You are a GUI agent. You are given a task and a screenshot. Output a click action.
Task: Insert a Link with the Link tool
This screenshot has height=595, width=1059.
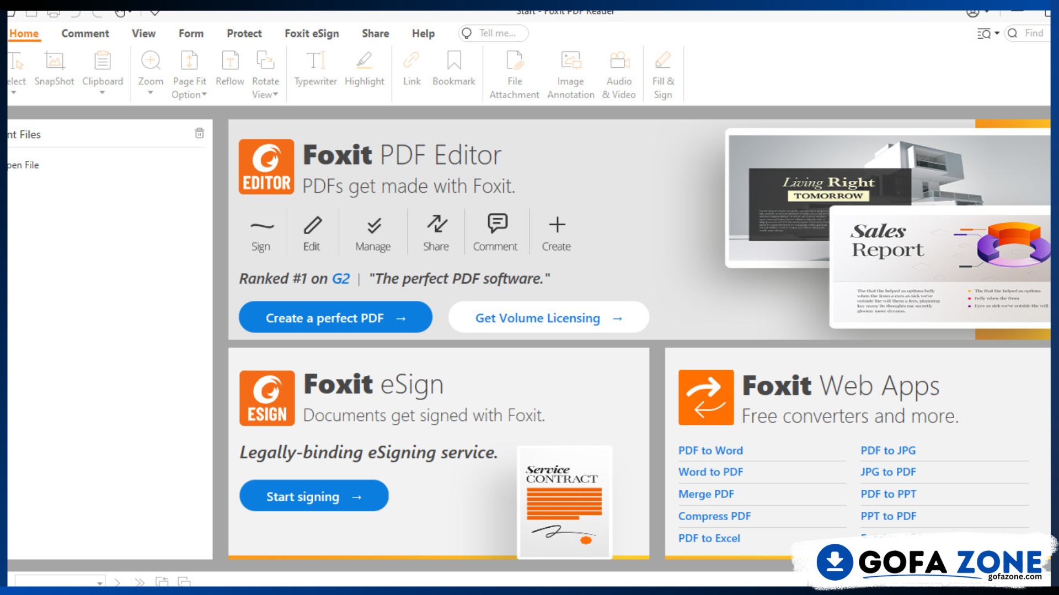pyautogui.click(x=411, y=69)
